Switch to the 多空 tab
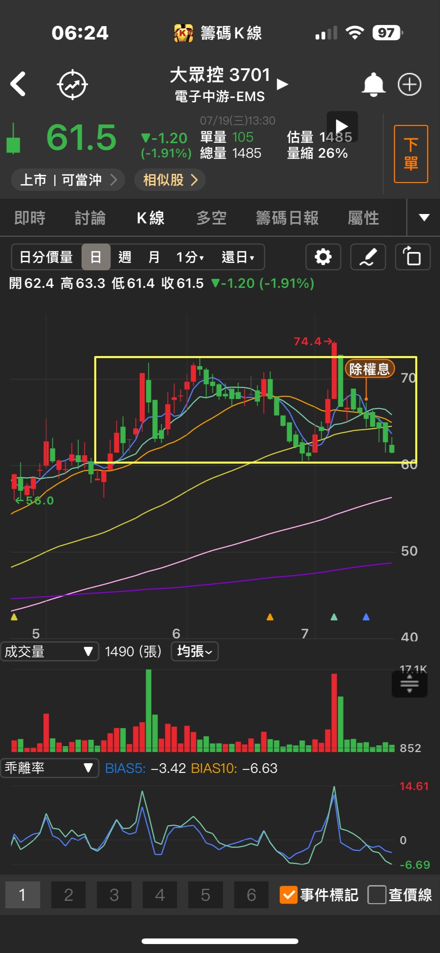 [211, 218]
